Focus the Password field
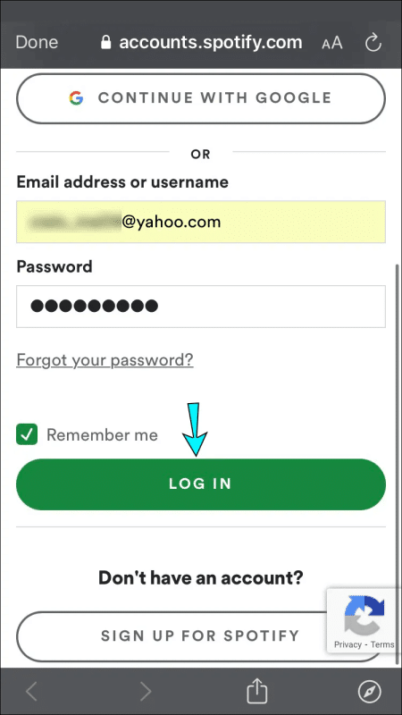The image size is (402, 715). (201, 306)
